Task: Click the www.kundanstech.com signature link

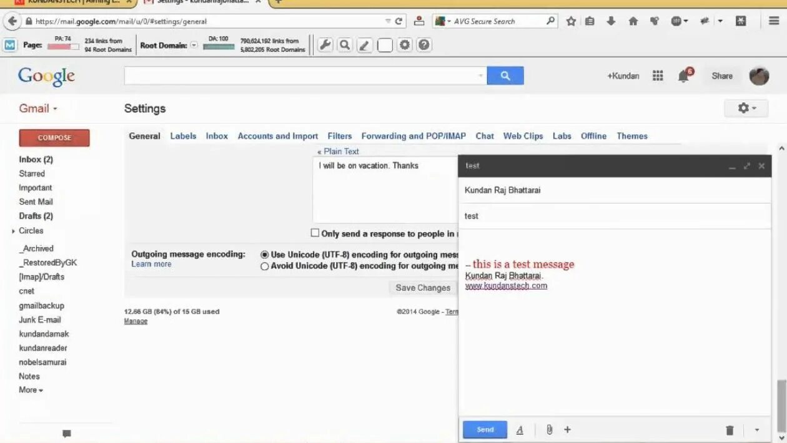Action: point(506,286)
